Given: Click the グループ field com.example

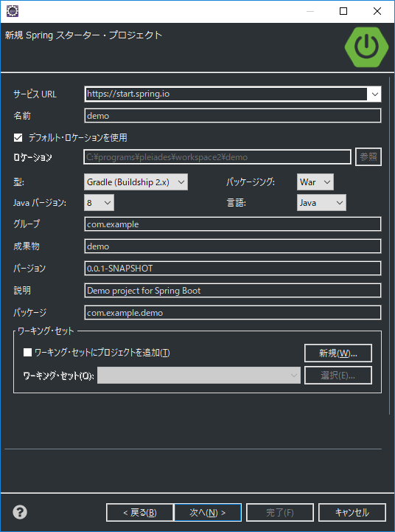Looking at the screenshot, I should coord(233,224).
